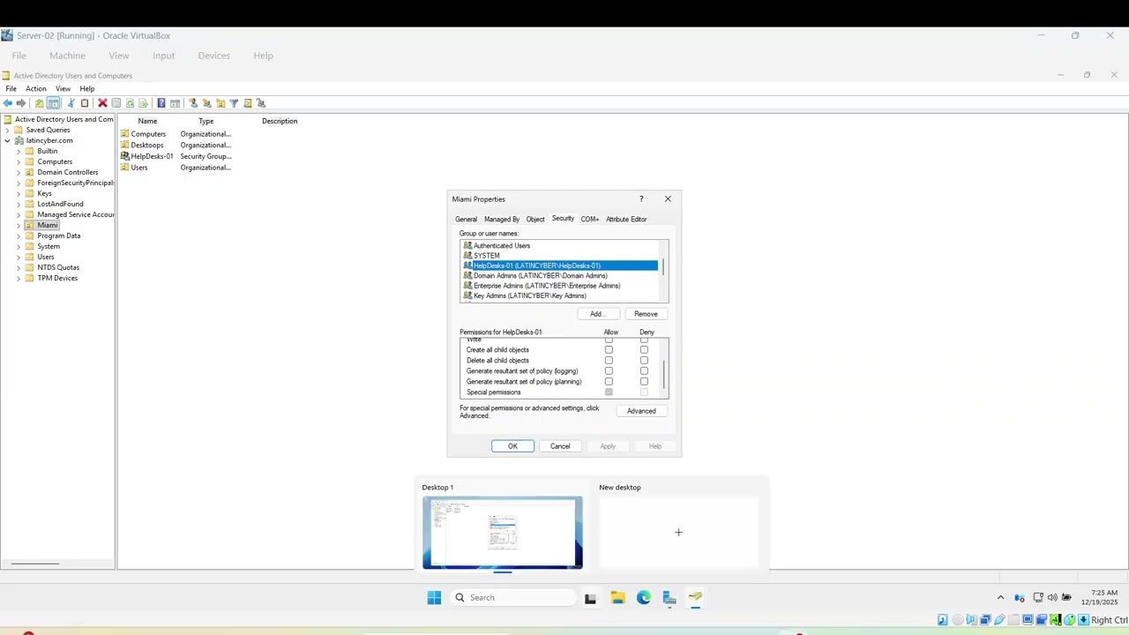
Task: Click the VirtualBox shared folders status icon
Action: point(1013,620)
